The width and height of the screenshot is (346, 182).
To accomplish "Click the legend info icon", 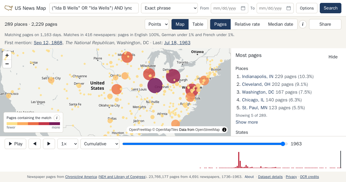I will [57, 118].
